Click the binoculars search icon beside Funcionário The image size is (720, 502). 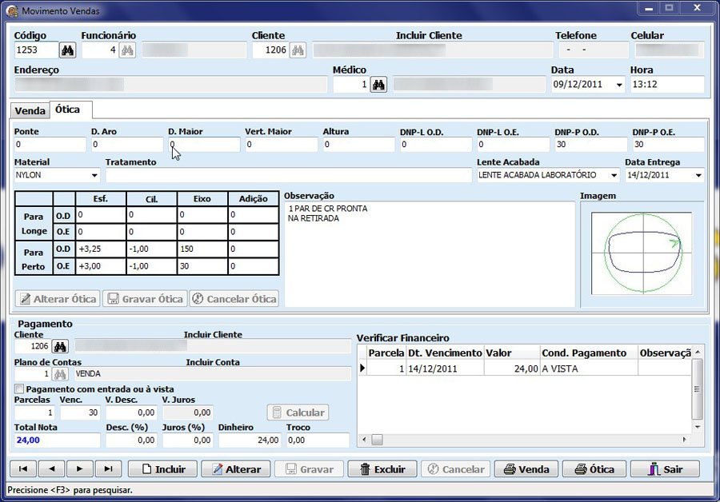127,50
